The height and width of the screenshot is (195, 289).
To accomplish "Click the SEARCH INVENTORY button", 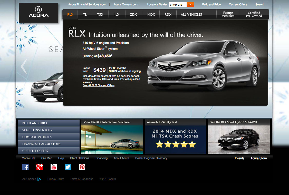I will click(x=49, y=130).
